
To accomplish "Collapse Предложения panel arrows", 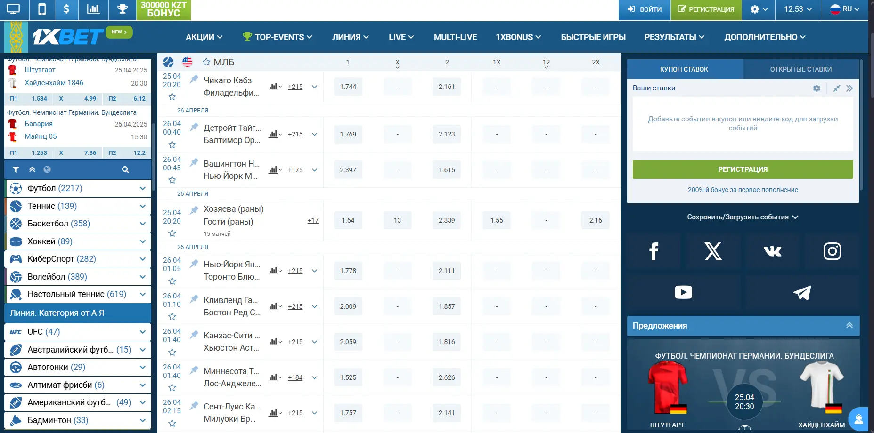I will pyautogui.click(x=849, y=326).
